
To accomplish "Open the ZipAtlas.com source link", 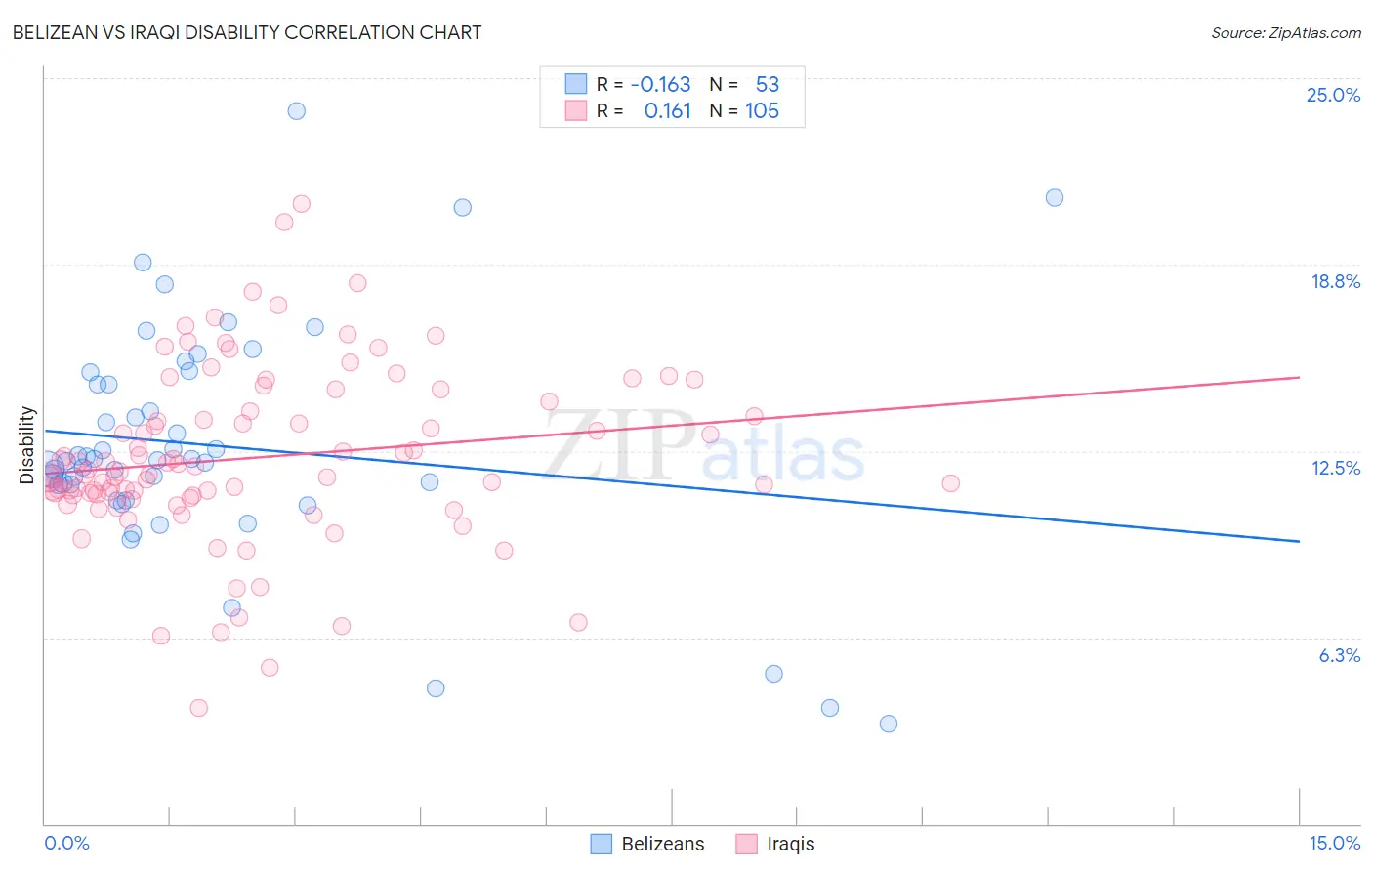I will tap(1286, 32).
